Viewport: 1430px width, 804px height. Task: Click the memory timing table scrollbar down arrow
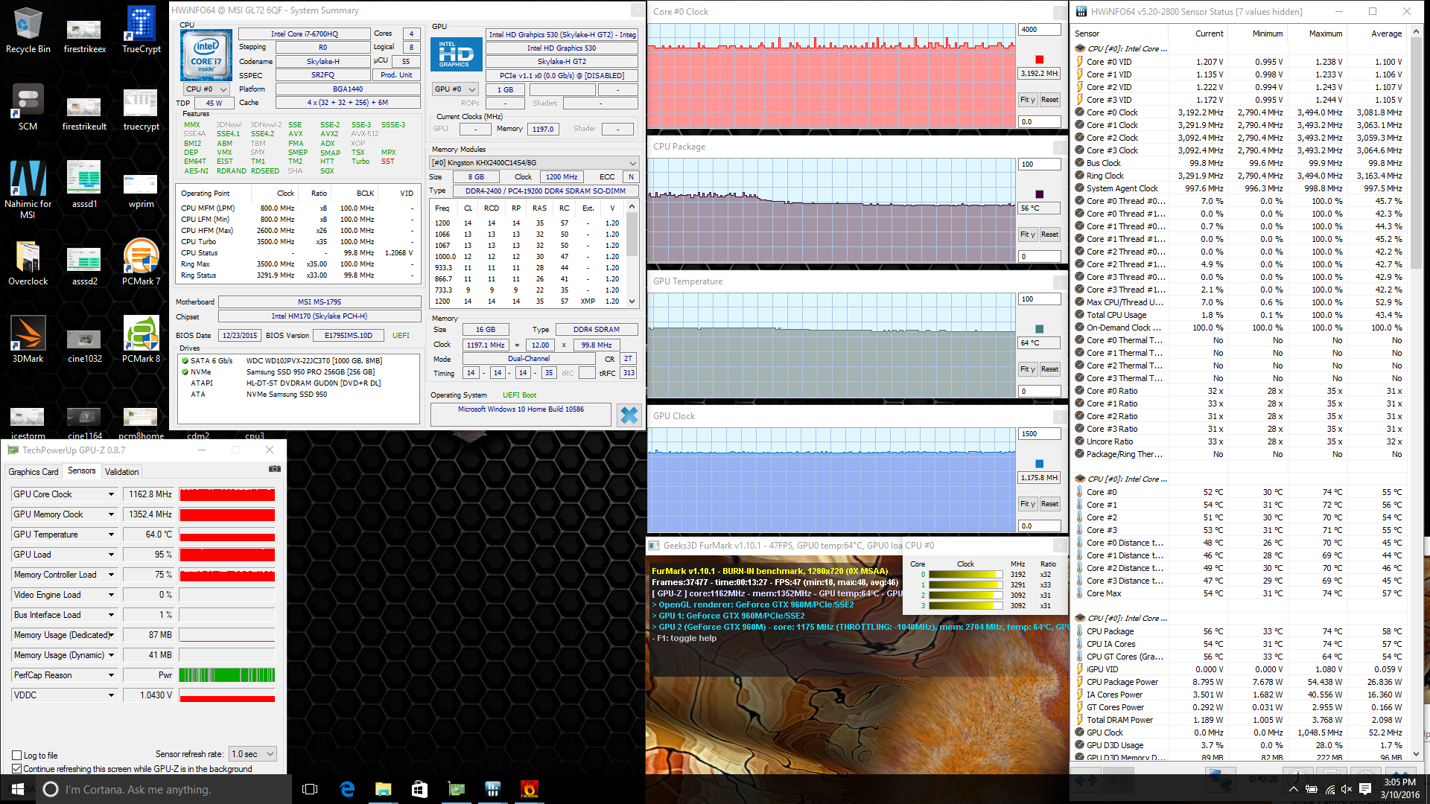pos(632,301)
